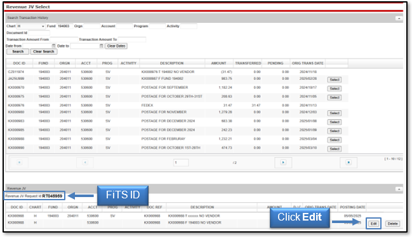The height and width of the screenshot is (237, 412).
Task: Click the transferred amount 31.47 cell
Action: coord(256,105)
